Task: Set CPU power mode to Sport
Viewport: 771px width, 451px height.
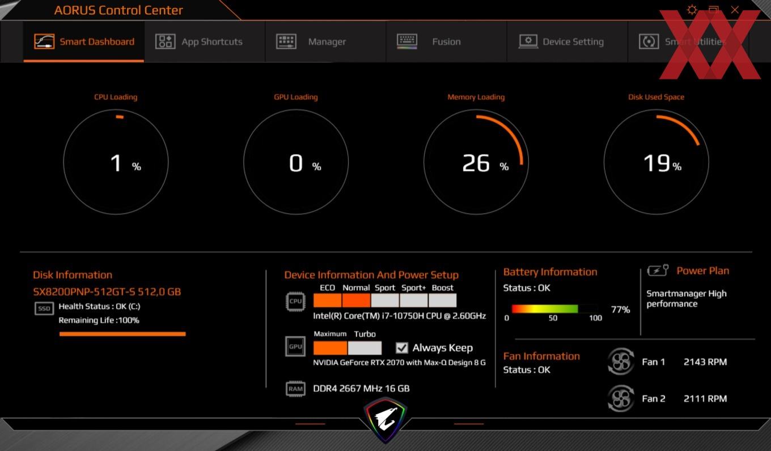Action: (385, 300)
